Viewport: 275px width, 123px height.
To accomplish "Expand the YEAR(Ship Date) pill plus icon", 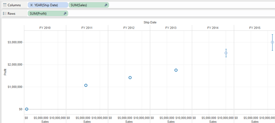I will click(x=31, y=5).
